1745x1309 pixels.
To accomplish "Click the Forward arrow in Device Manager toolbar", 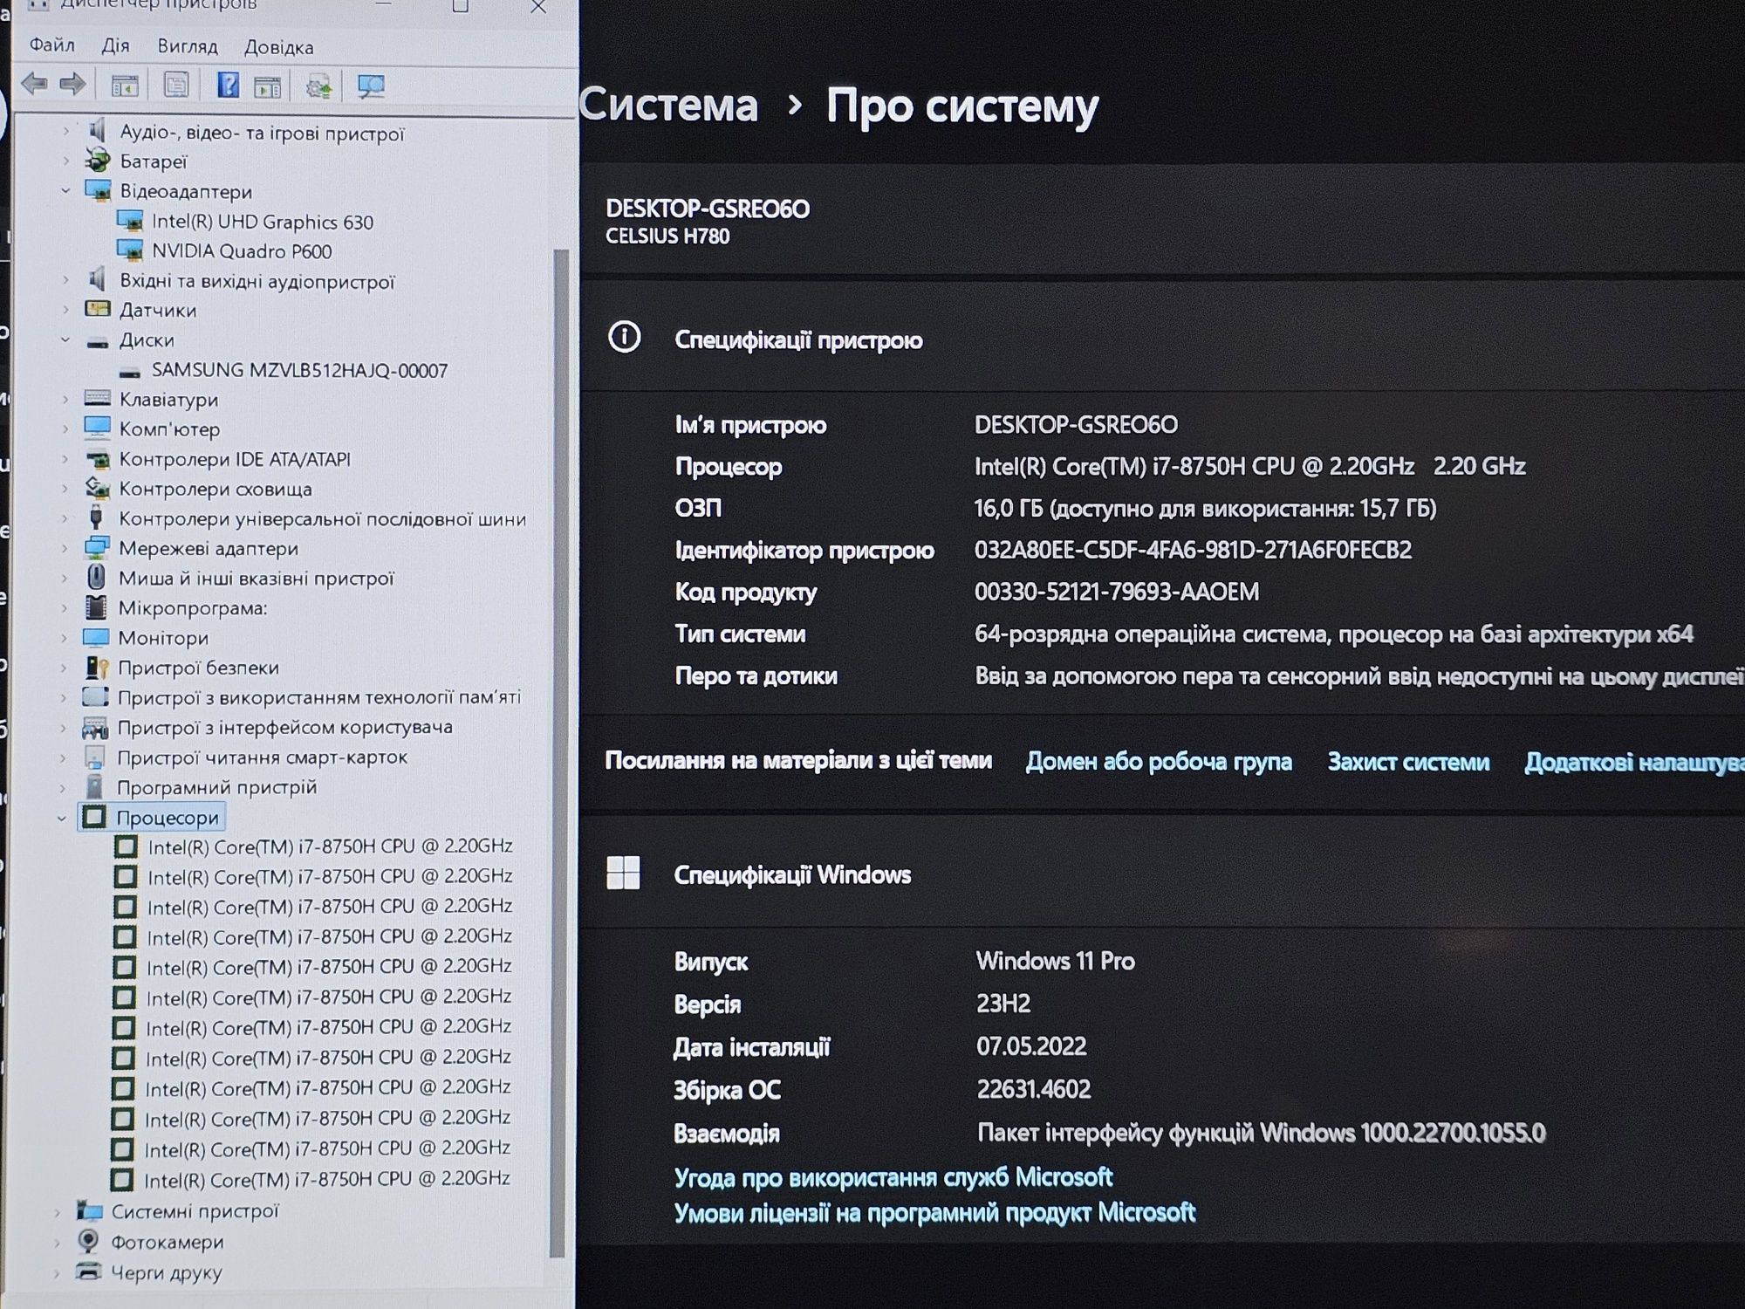I will pos(72,85).
